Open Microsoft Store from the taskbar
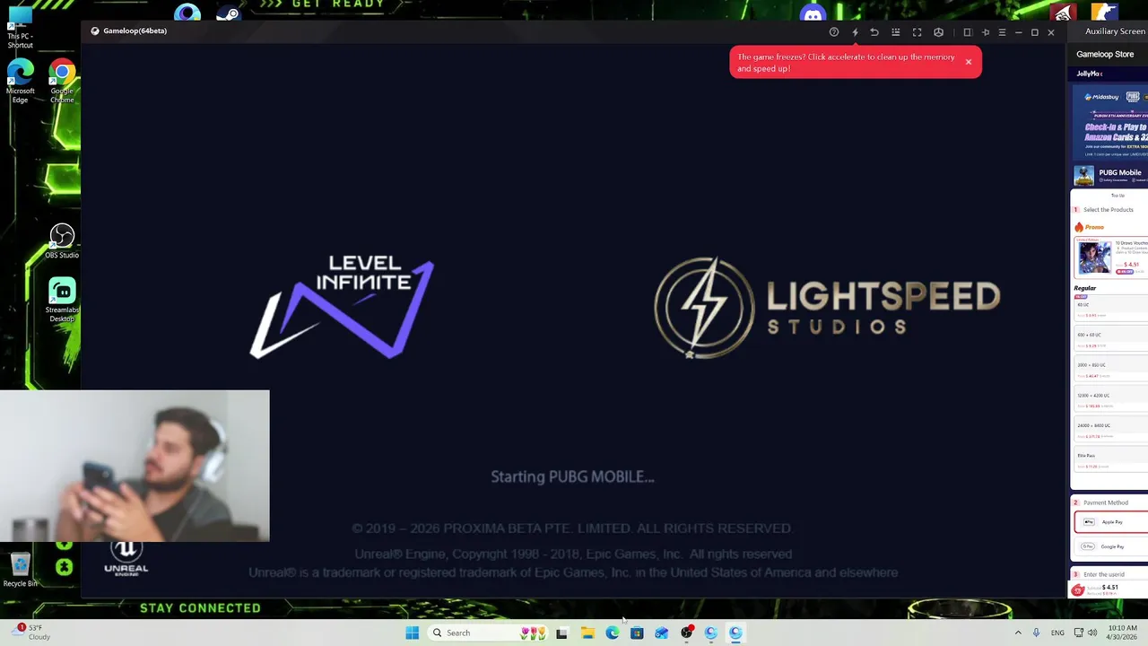This screenshot has width=1148, height=646. click(x=637, y=633)
